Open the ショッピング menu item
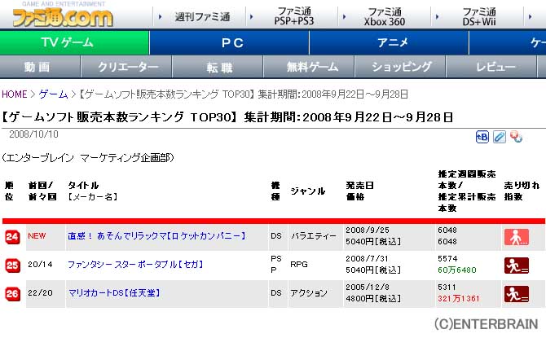Viewport: 546px width, 338px height. [400, 67]
